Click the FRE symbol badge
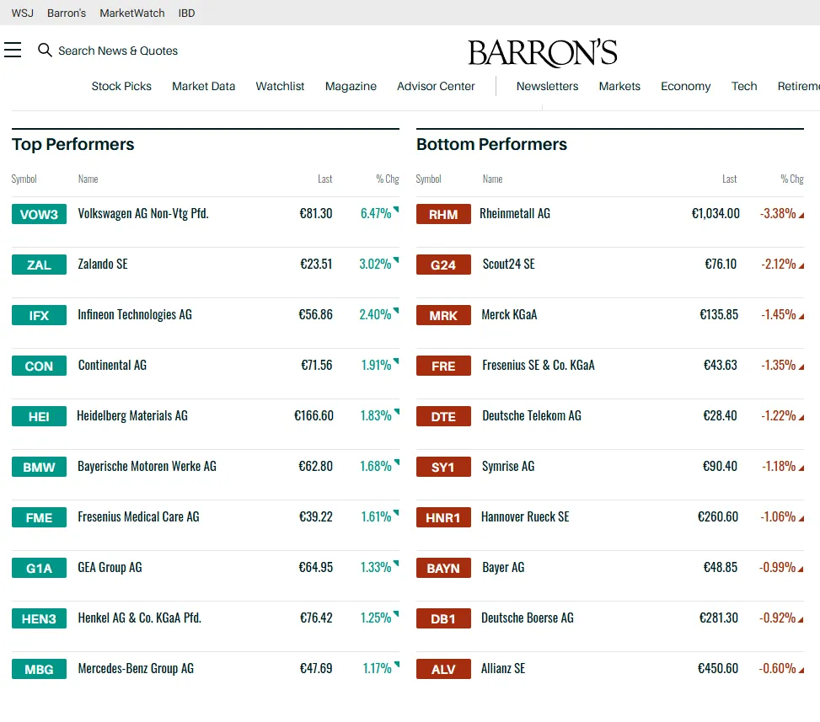 click(x=443, y=366)
